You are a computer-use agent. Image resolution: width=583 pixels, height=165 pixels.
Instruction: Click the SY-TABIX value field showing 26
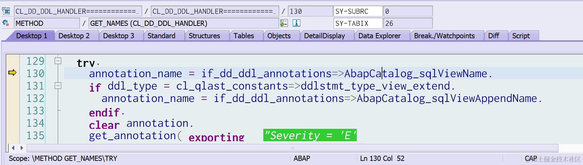[408, 23]
